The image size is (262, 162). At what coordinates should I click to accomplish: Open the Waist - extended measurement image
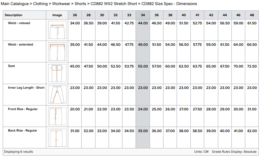coord(57,52)
